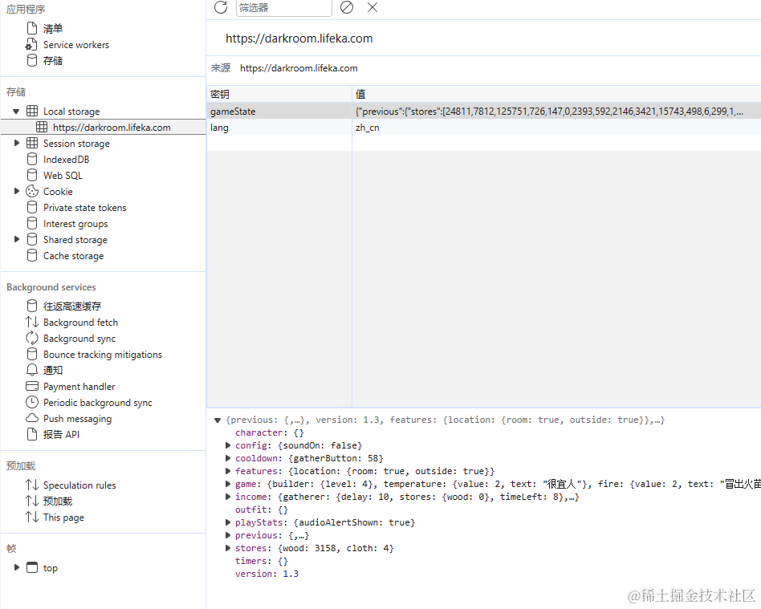
Task: Expand the top frame node
Action: point(17,567)
